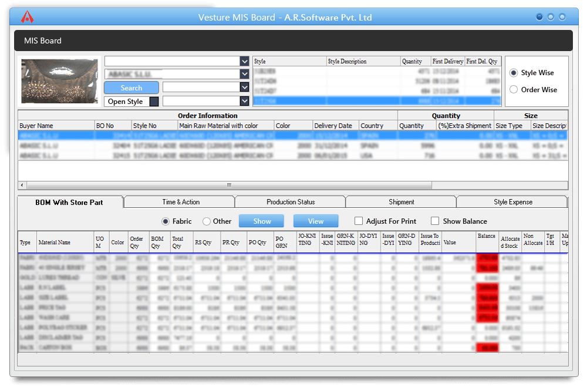Click the left arrow of the order scrollbar
This screenshot has height=387, width=587.
coord(22,185)
